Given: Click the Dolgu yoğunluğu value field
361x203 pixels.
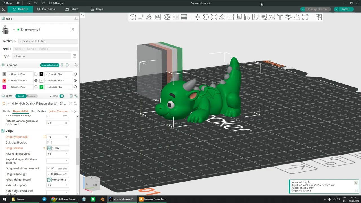Looking at the screenshot, I should (x=58, y=137).
